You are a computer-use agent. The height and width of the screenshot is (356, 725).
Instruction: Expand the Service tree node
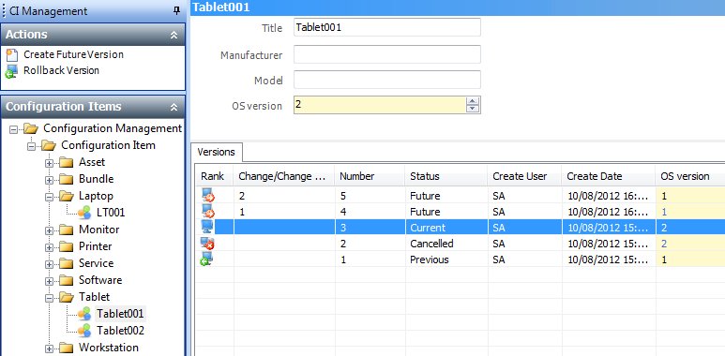coord(49,264)
